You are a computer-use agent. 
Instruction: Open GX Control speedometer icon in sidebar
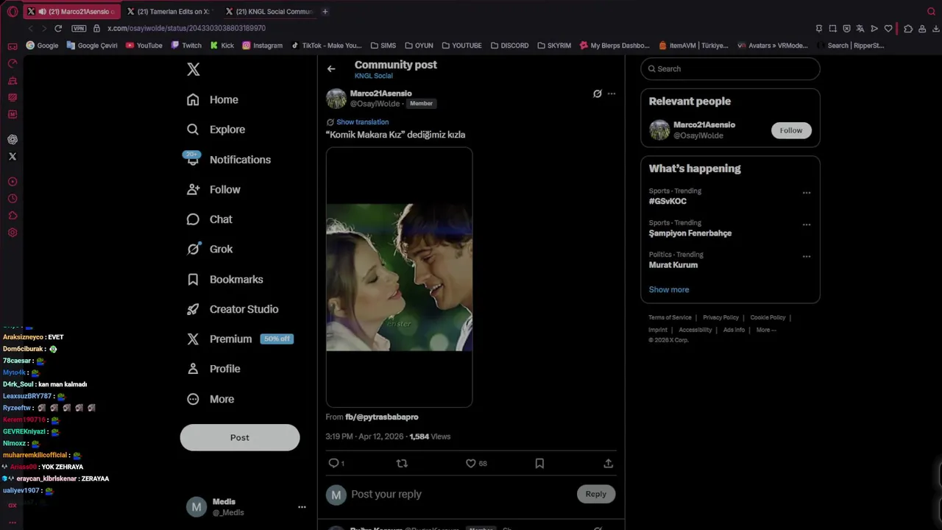coord(13,63)
